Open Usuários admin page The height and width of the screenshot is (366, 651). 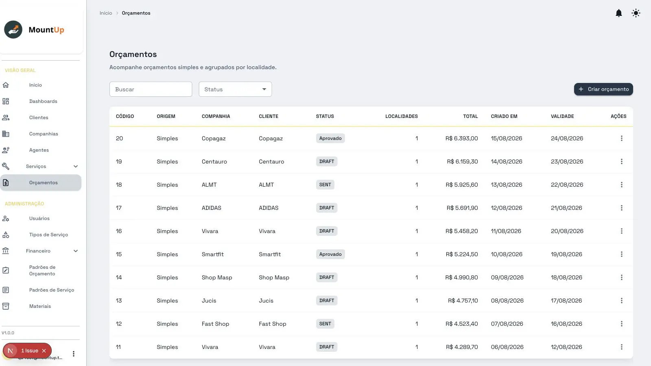(39, 218)
